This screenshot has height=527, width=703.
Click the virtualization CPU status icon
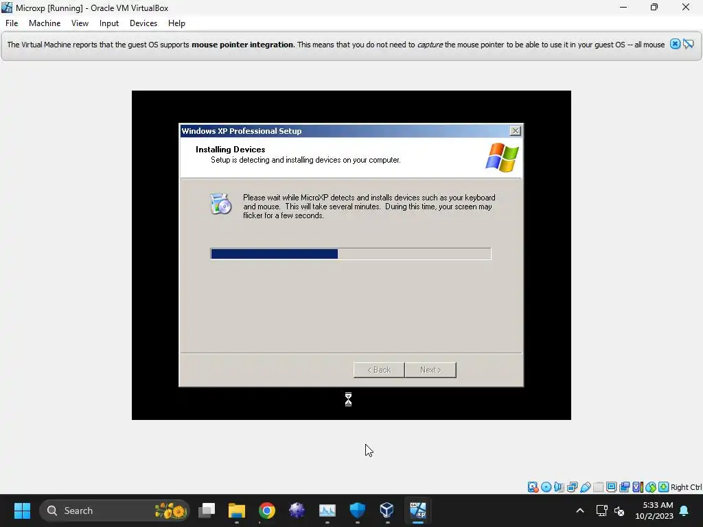638,487
